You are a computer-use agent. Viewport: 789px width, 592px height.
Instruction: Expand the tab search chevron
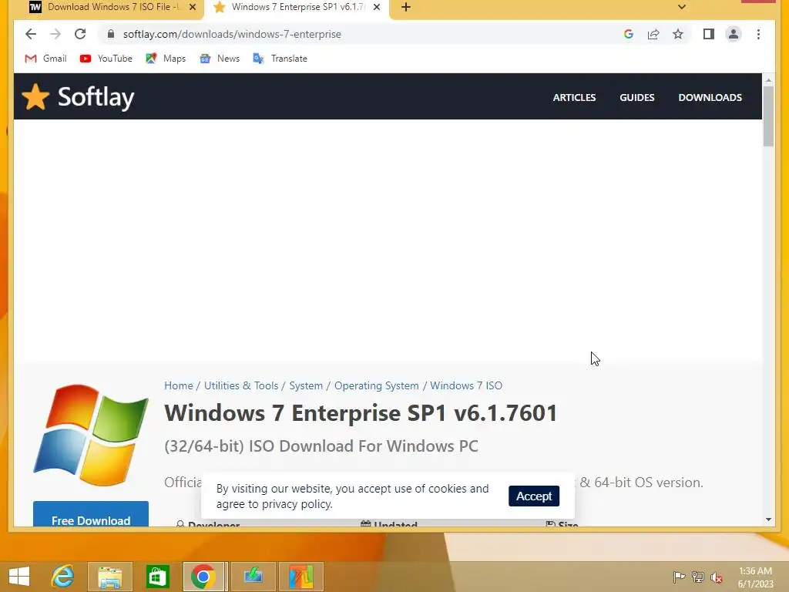[x=681, y=7]
